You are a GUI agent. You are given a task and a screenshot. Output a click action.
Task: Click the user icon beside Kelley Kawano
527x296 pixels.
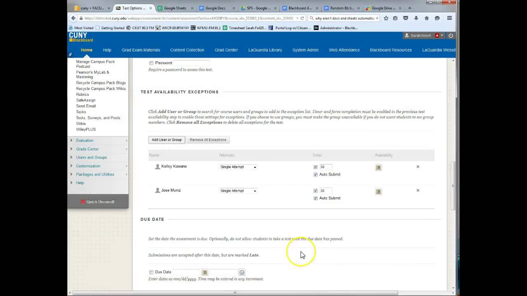pyautogui.click(x=157, y=166)
